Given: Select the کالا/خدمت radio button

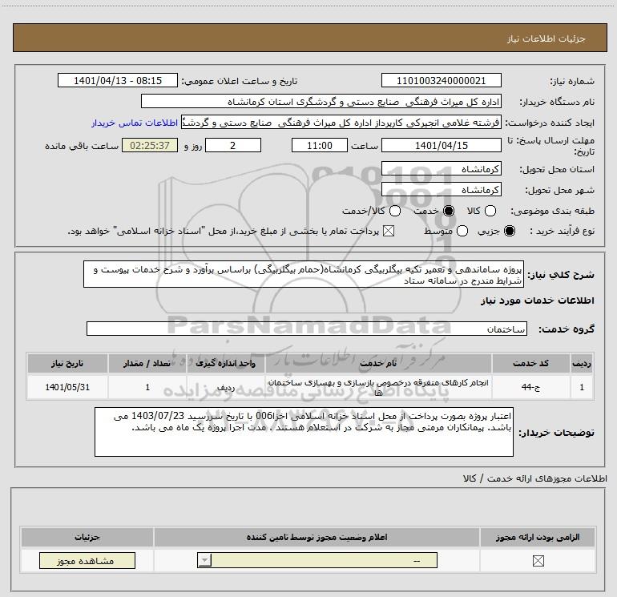Looking at the screenshot, I should point(395,211).
